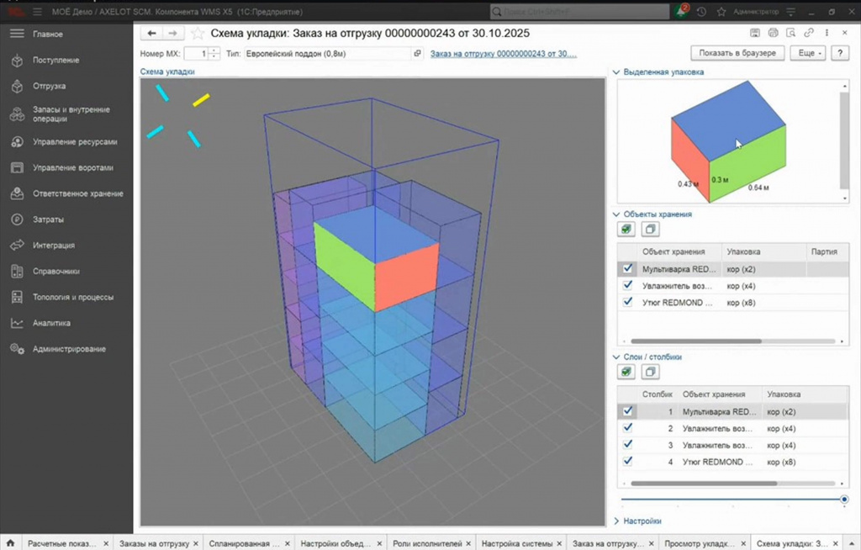Viewport: 861px width, 550px height.
Task: Click Показать в браузере button
Action: [737, 53]
